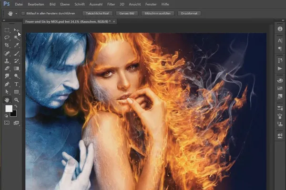Open the Color palette panel icon
Image resolution: width=286 pixels, height=190 pixels.
coord(280,80)
